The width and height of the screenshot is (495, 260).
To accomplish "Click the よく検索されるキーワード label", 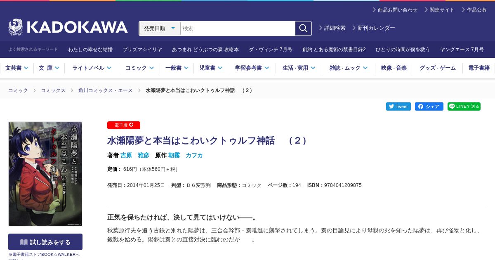I will coord(33,50).
